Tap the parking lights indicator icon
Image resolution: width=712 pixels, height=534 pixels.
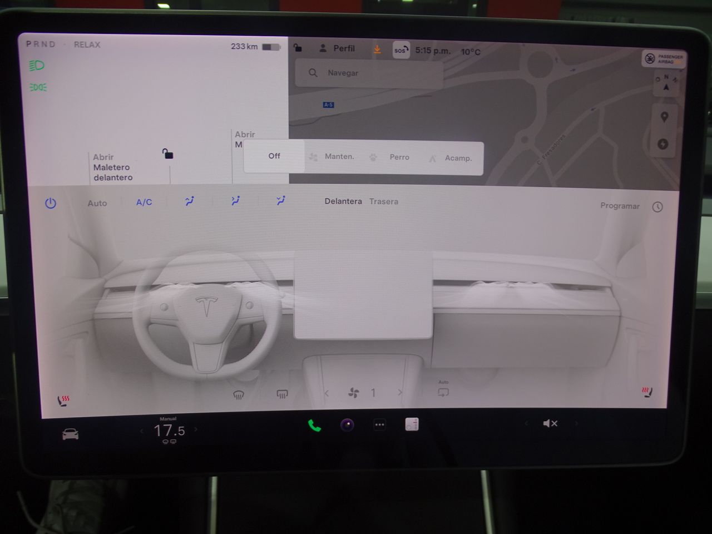(38, 87)
